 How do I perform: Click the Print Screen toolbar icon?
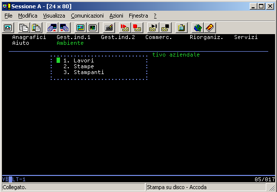tap(8, 28)
